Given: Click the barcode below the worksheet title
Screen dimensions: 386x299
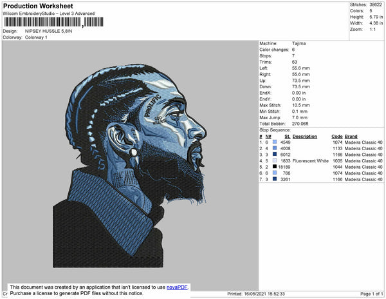Looking at the screenshot, I should 53,22.
